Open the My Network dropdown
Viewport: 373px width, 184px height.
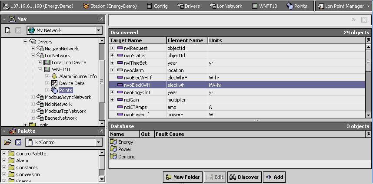pyautogui.click(x=99, y=30)
